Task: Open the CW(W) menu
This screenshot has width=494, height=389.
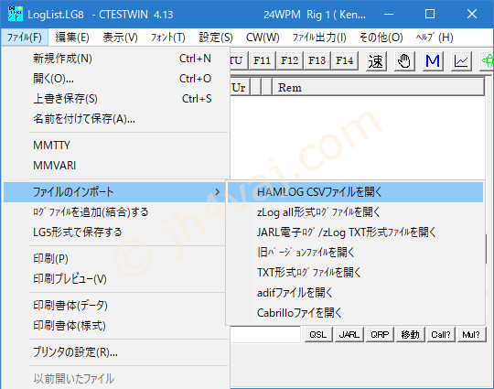Action: [263, 38]
